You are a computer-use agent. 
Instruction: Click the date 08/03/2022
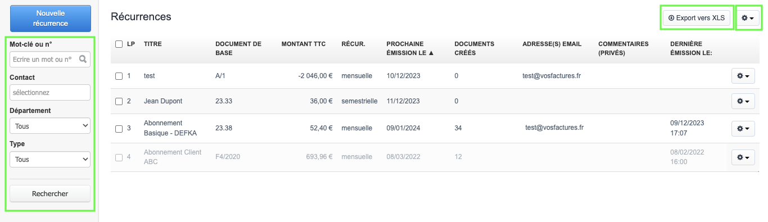click(x=403, y=157)
